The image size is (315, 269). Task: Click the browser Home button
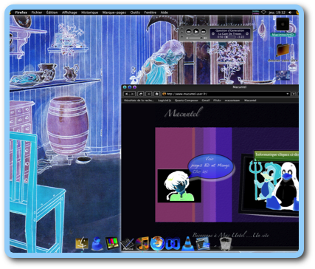click(156, 94)
